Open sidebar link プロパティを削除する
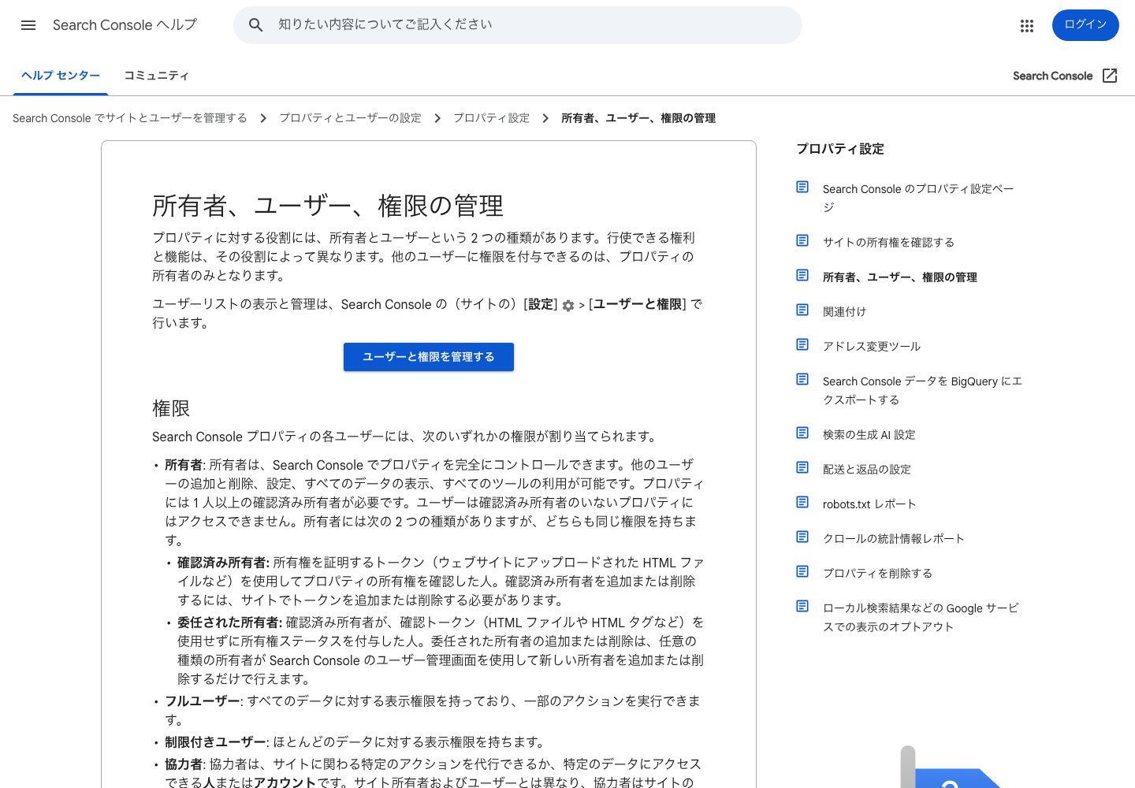 [877, 574]
